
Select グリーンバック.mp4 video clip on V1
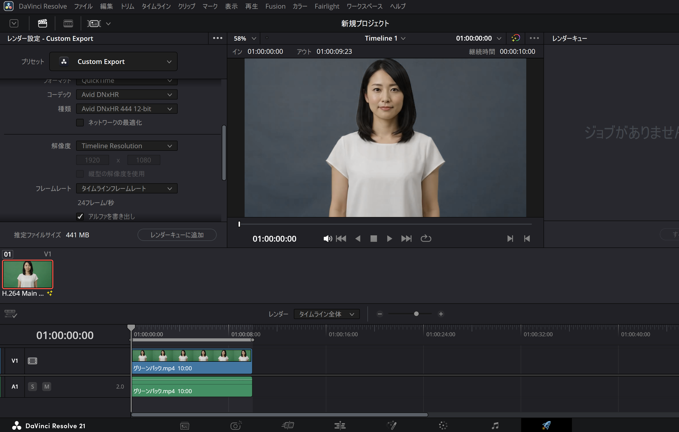[x=192, y=361]
